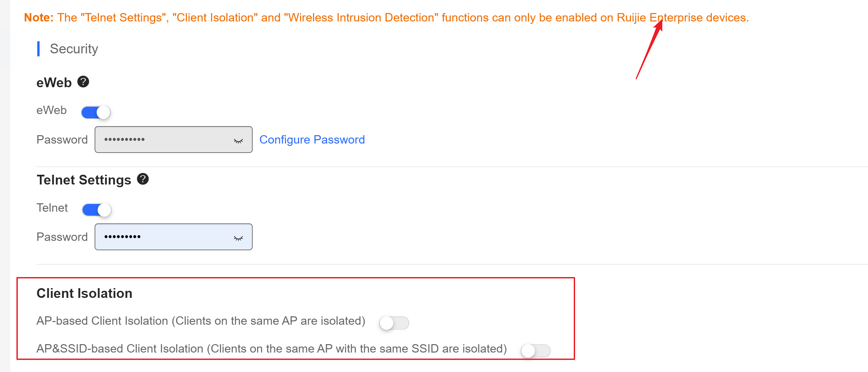Image resolution: width=868 pixels, height=372 pixels.
Task: Reveal the eWeb password with eye icon
Action: click(x=238, y=141)
